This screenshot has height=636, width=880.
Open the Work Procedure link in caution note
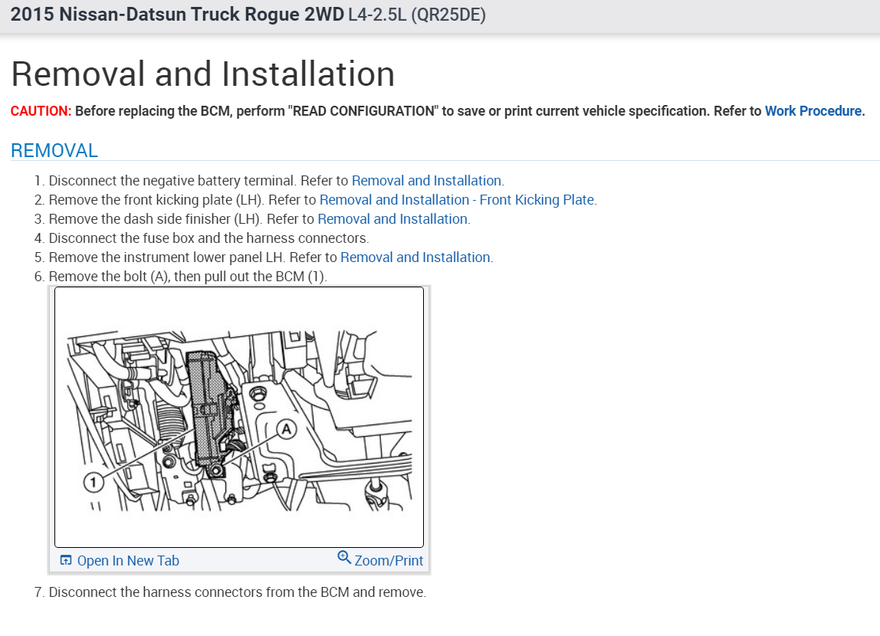pyautogui.click(x=814, y=111)
